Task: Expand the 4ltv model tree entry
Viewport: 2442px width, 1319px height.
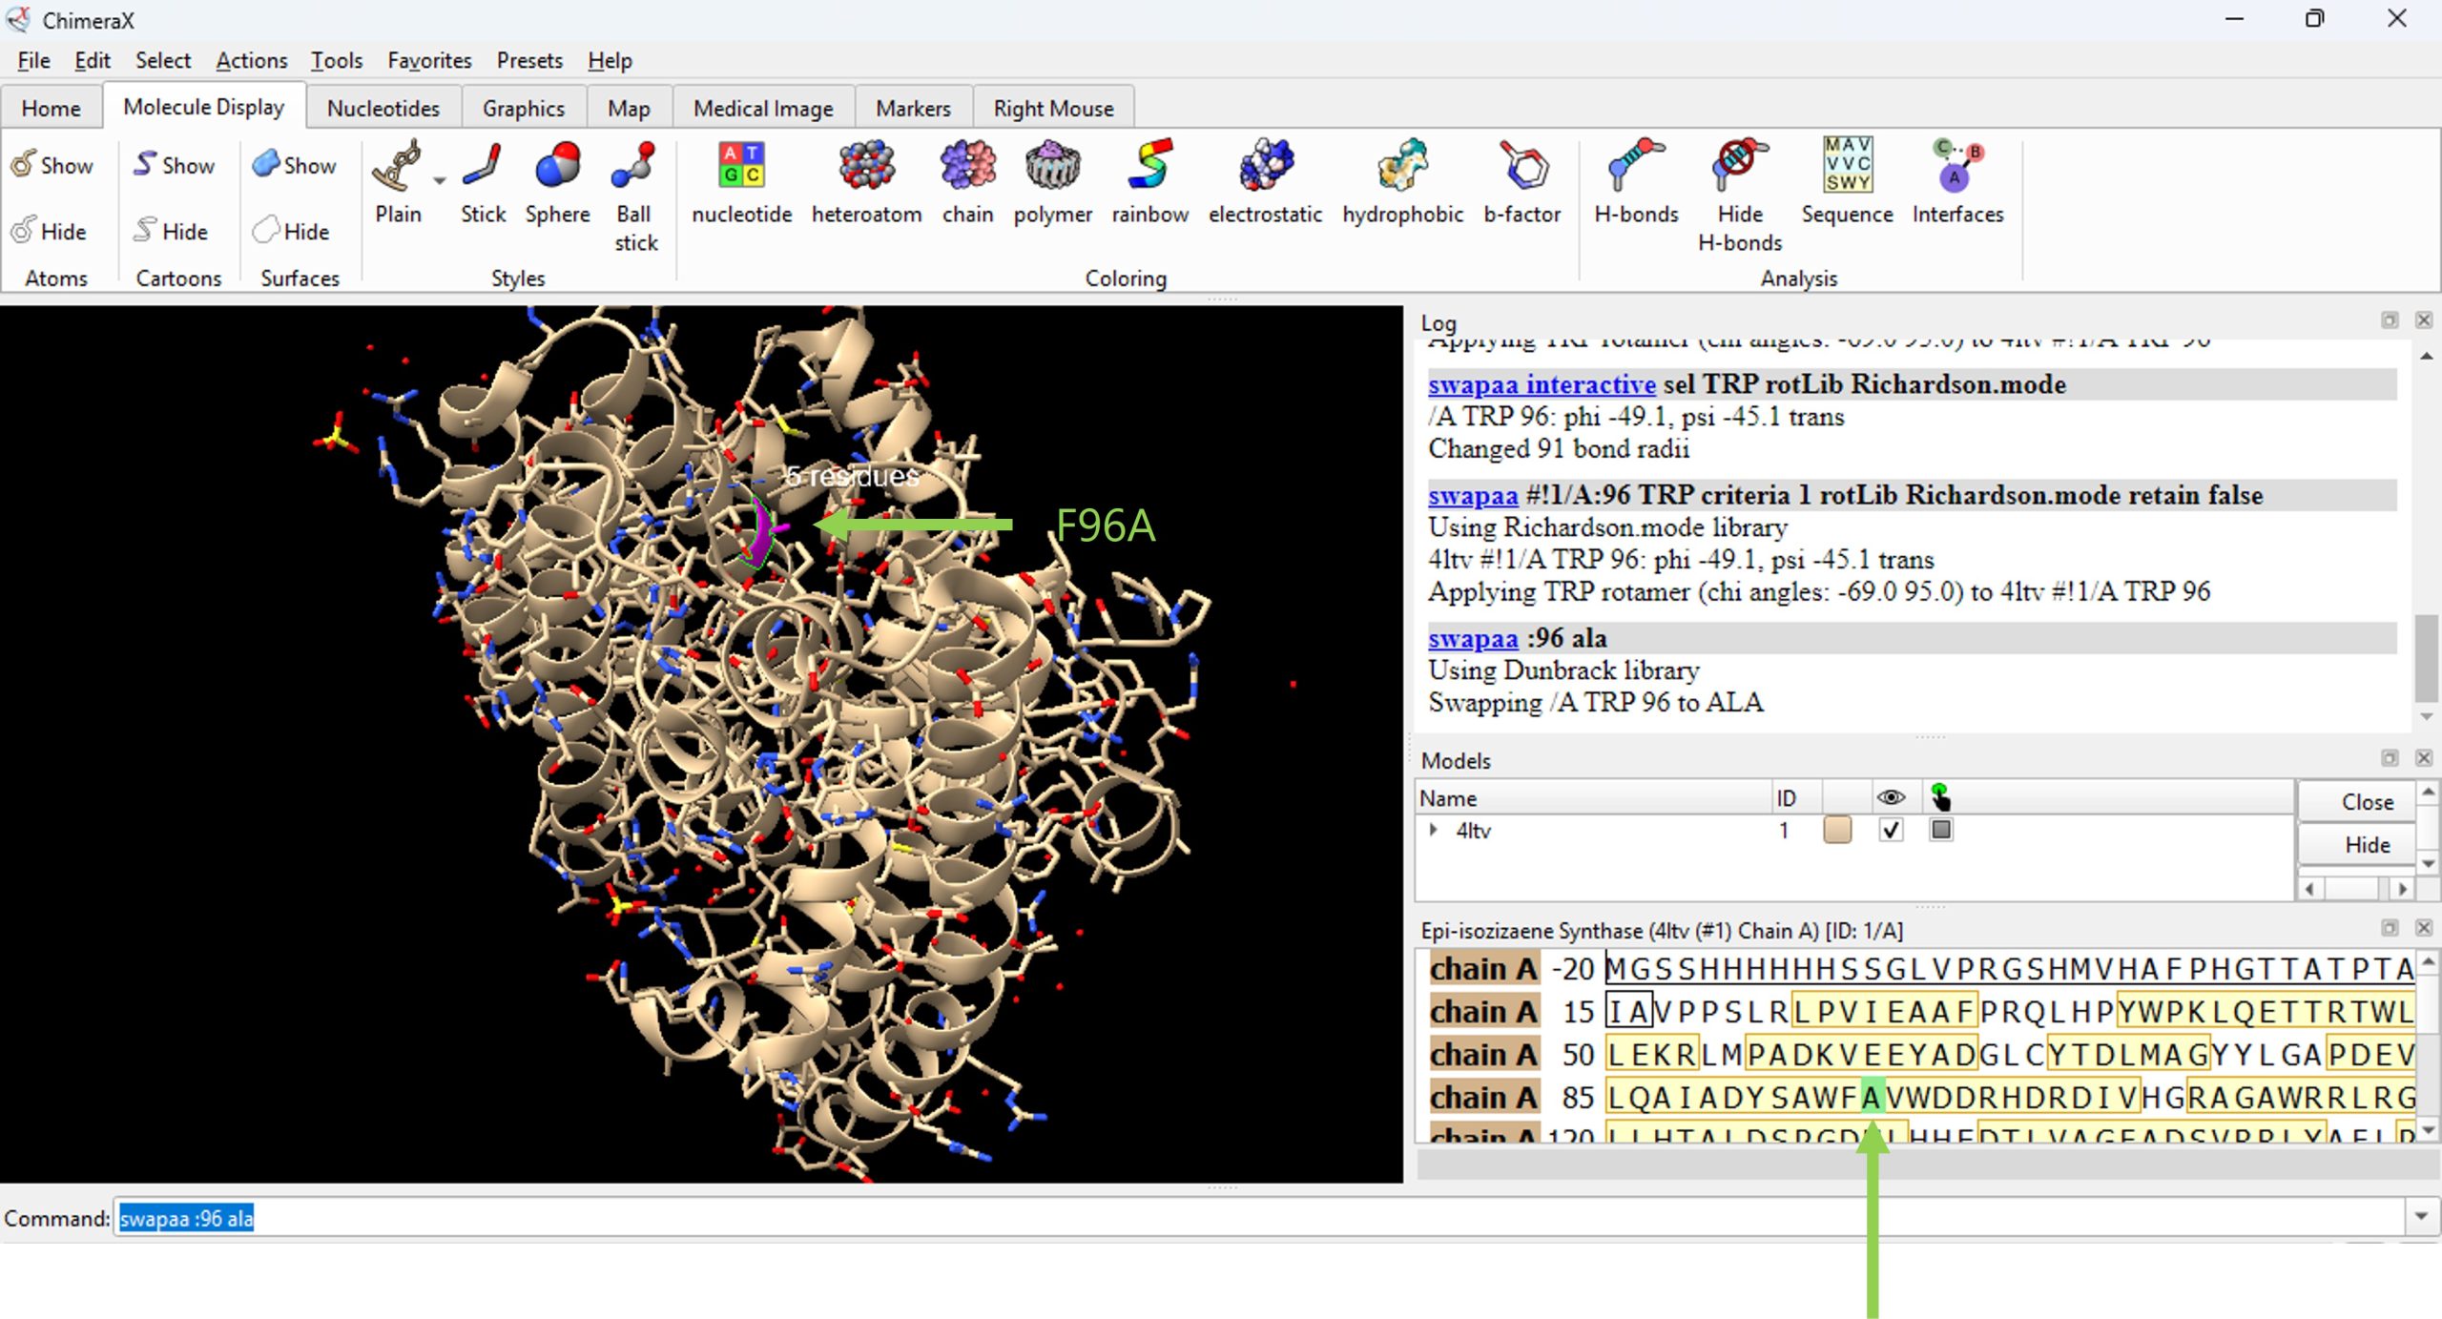Action: point(1433,830)
